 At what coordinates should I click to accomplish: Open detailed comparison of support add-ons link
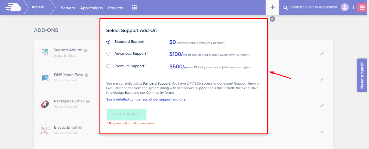pos(146,99)
